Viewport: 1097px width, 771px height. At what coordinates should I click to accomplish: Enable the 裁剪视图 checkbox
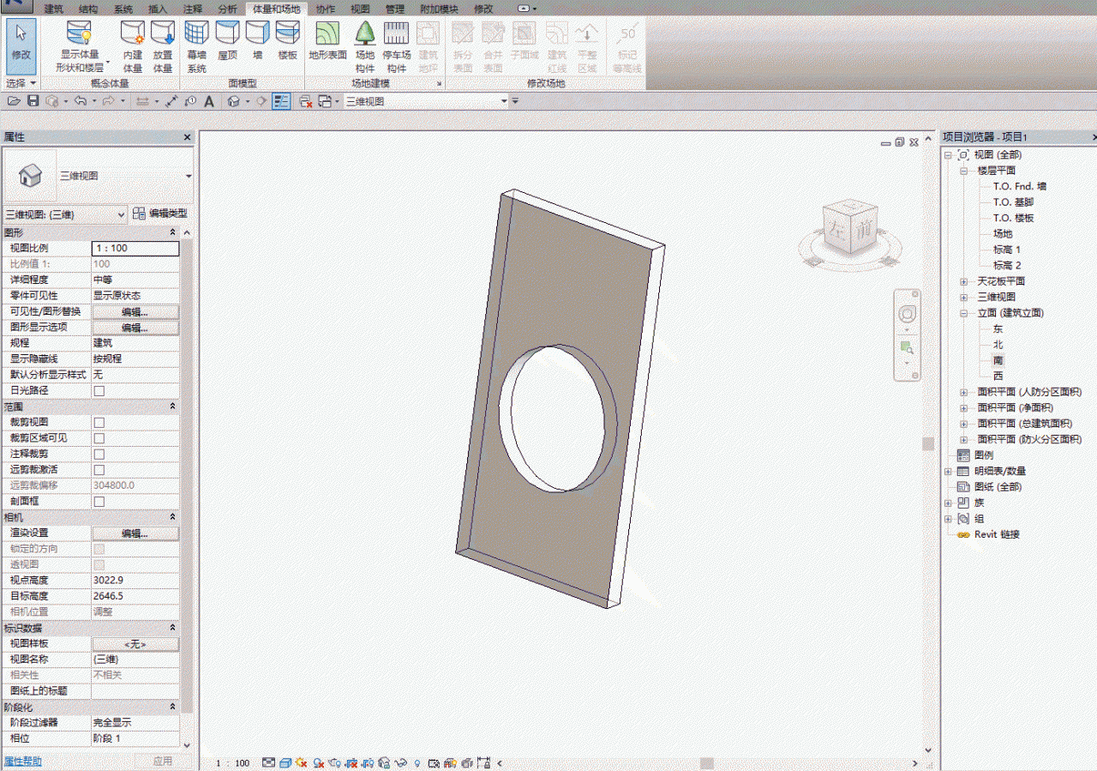coord(99,422)
